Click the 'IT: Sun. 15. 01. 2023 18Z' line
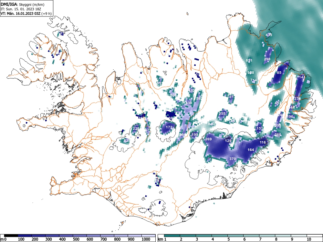 click(x=21, y=9)
